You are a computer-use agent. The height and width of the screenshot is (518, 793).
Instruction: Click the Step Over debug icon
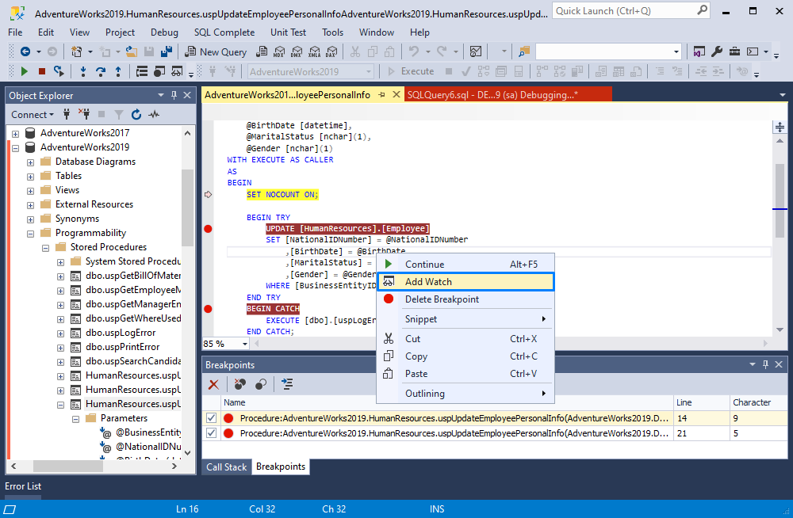101,72
